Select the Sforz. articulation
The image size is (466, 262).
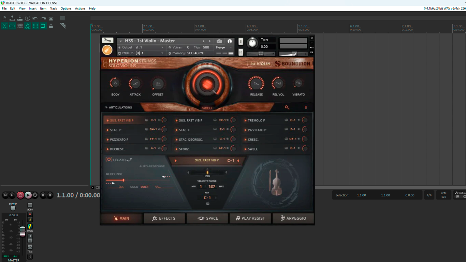coord(184,149)
